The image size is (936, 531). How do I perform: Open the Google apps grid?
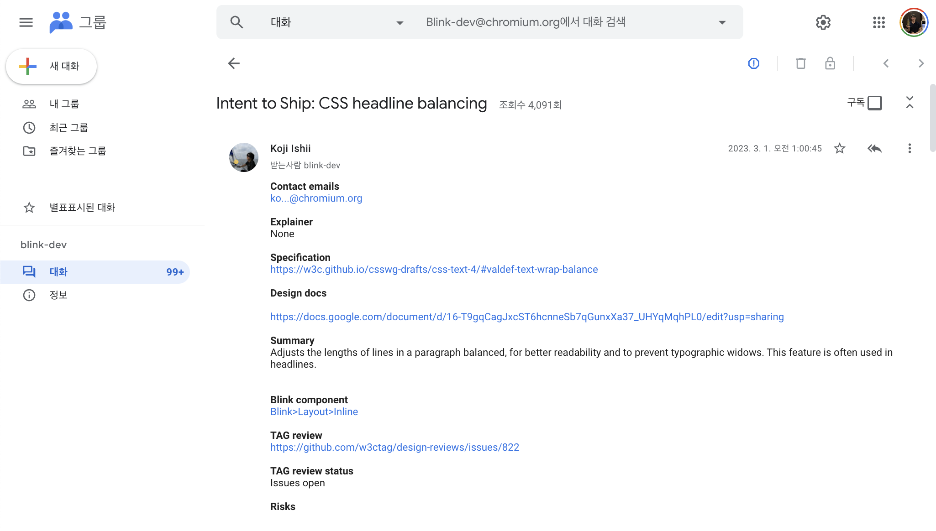878,22
